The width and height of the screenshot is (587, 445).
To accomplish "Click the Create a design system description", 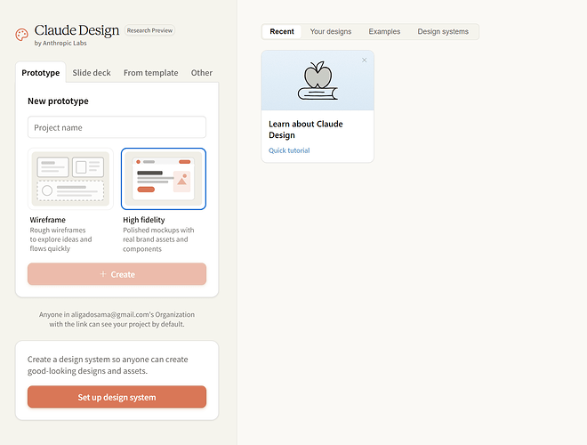I will pos(108,365).
